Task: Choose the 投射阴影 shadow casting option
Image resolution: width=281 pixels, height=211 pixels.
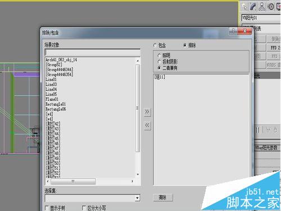Action: 159,62
